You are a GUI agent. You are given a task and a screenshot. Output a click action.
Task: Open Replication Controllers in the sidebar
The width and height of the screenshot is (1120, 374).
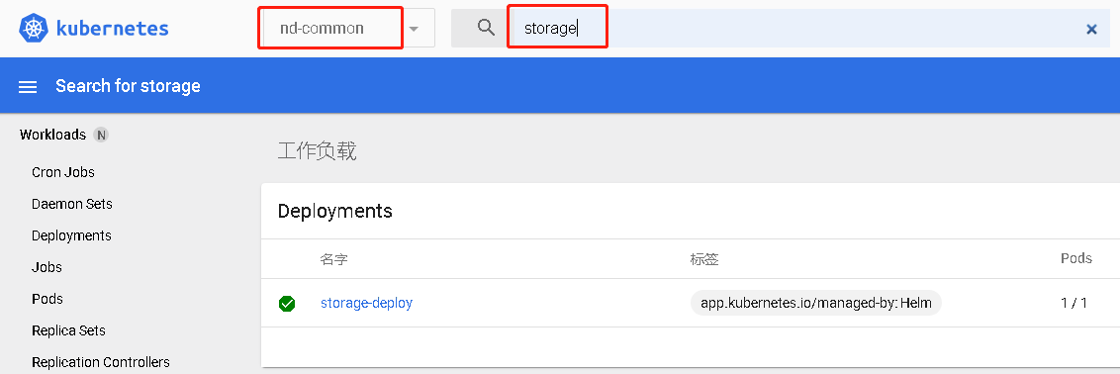[x=101, y=362]
